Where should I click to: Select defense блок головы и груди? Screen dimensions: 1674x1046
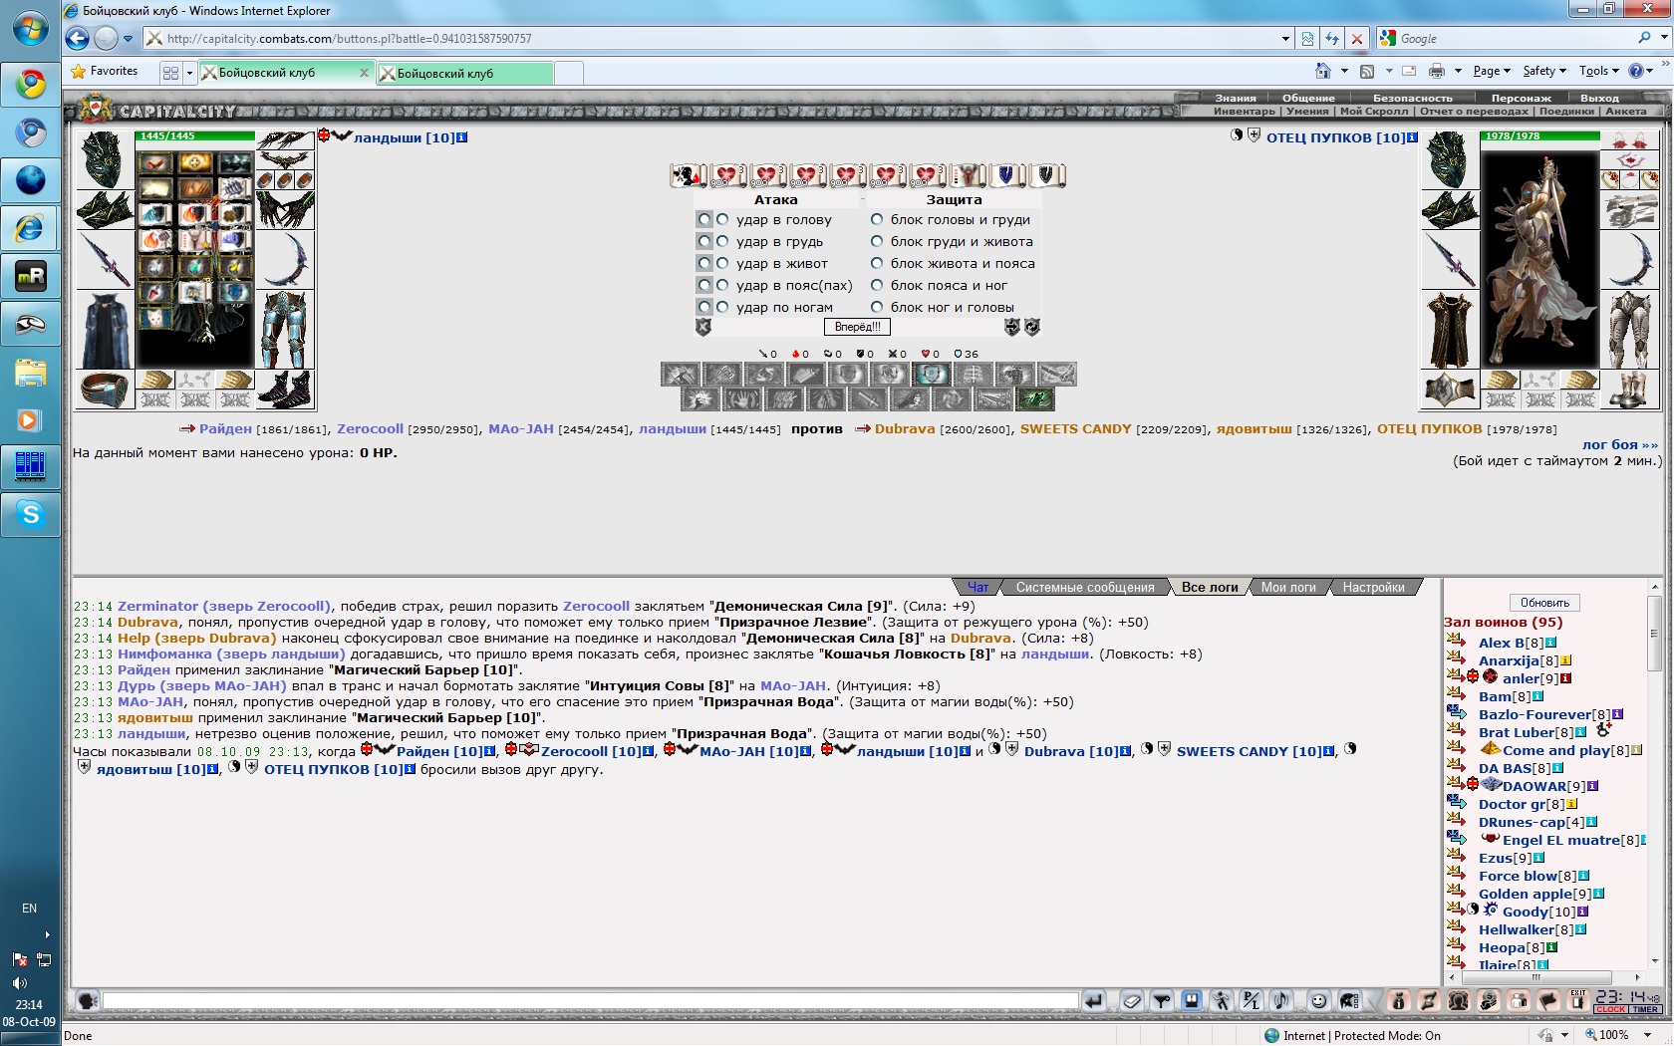(877, 219)
